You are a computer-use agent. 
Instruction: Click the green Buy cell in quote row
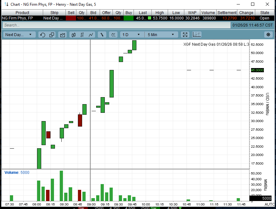click(x=129, y=18)
